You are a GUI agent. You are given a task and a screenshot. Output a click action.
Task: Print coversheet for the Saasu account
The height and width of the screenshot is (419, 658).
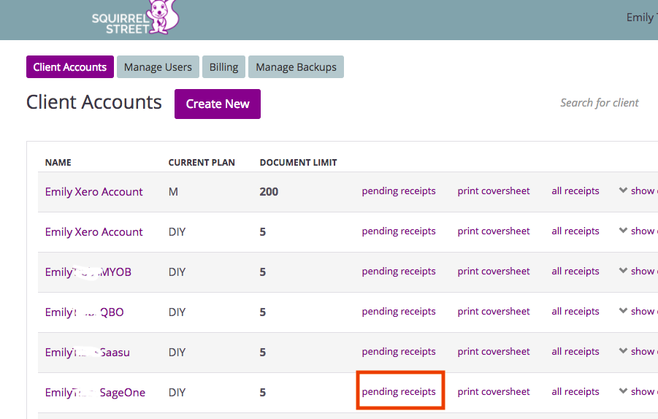coord(494,351)
